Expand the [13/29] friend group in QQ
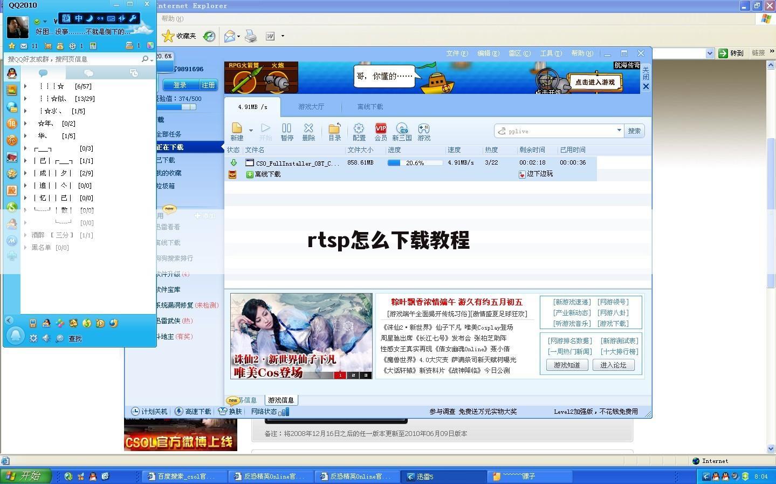 25,99
